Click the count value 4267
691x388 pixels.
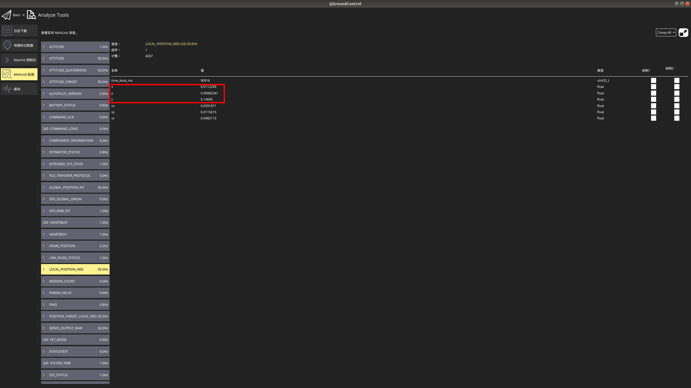(x=149, y=56)
